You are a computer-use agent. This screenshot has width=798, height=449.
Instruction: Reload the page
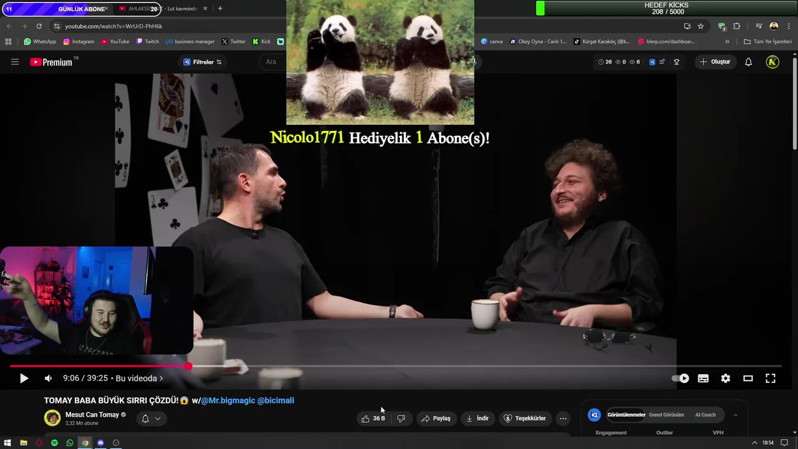[39, 26]
